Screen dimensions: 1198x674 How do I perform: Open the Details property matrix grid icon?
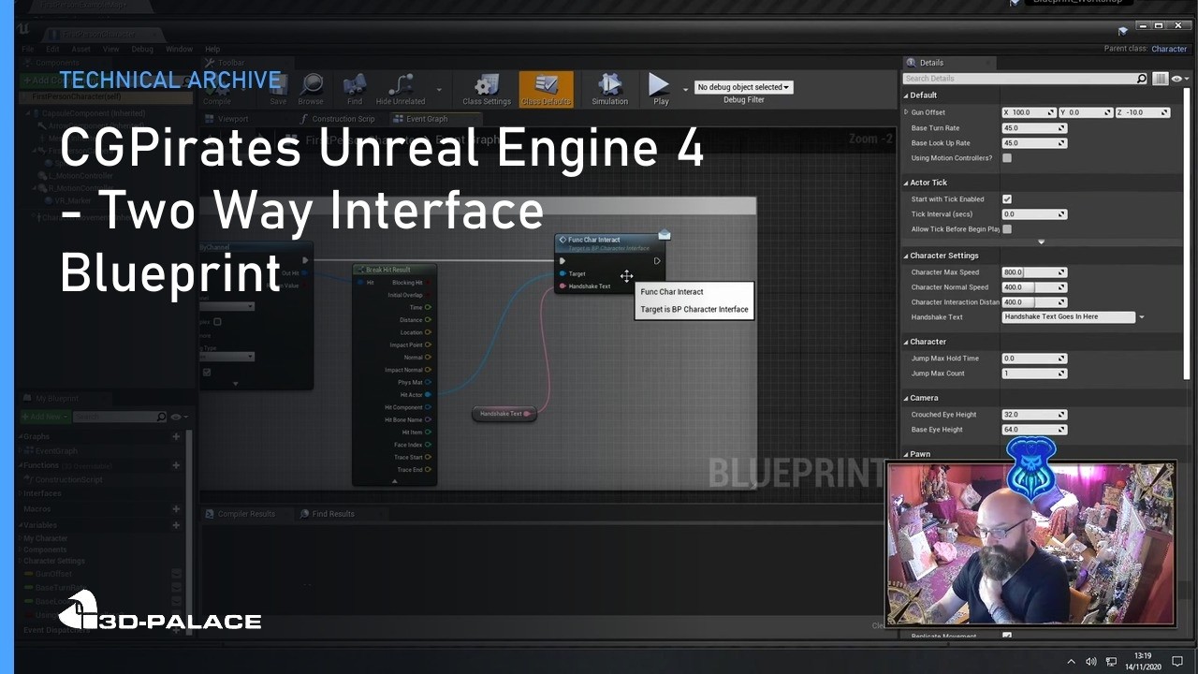click(x=1161, y=79)
